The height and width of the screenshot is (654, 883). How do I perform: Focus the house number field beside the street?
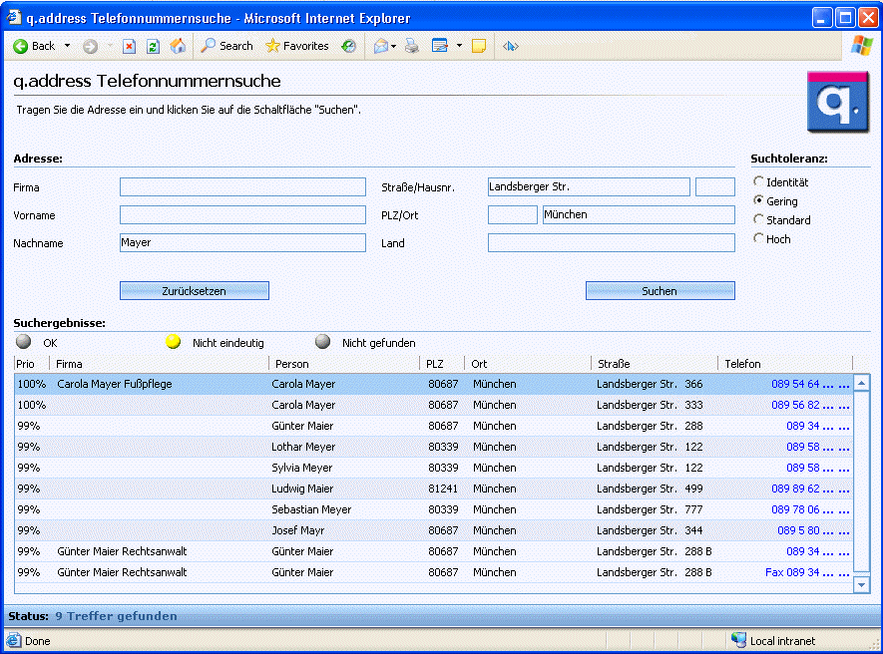coord(715,186)
